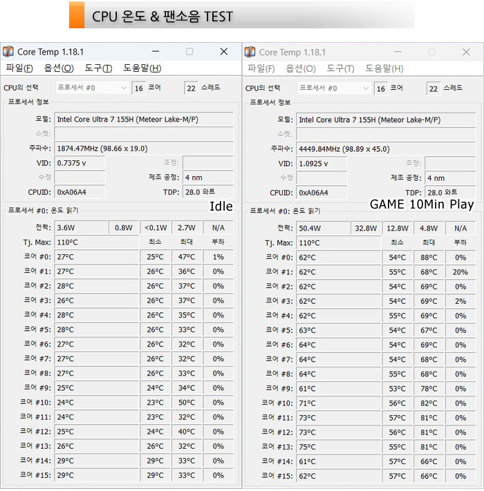Click 코어 #10 max temperature 50°C in left window
484x491 pixels.
[x=187, y=403]
